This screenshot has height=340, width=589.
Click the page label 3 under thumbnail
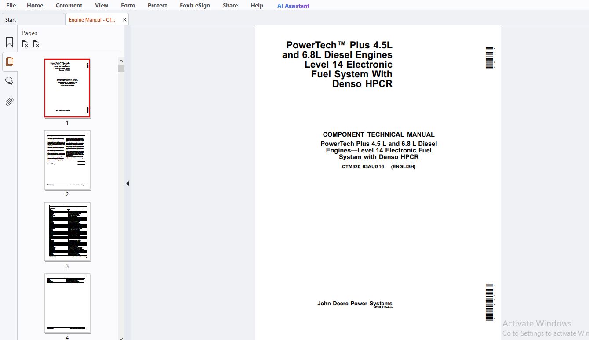[x=67, y=266]
